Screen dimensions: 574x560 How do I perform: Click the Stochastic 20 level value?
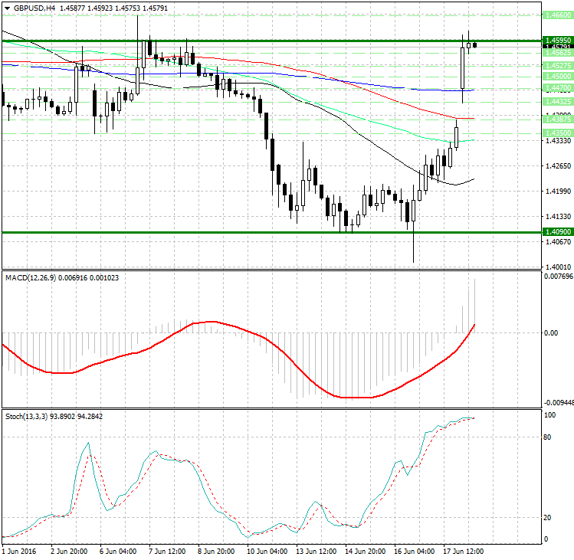pyautogui.click(x=547, y=518)
